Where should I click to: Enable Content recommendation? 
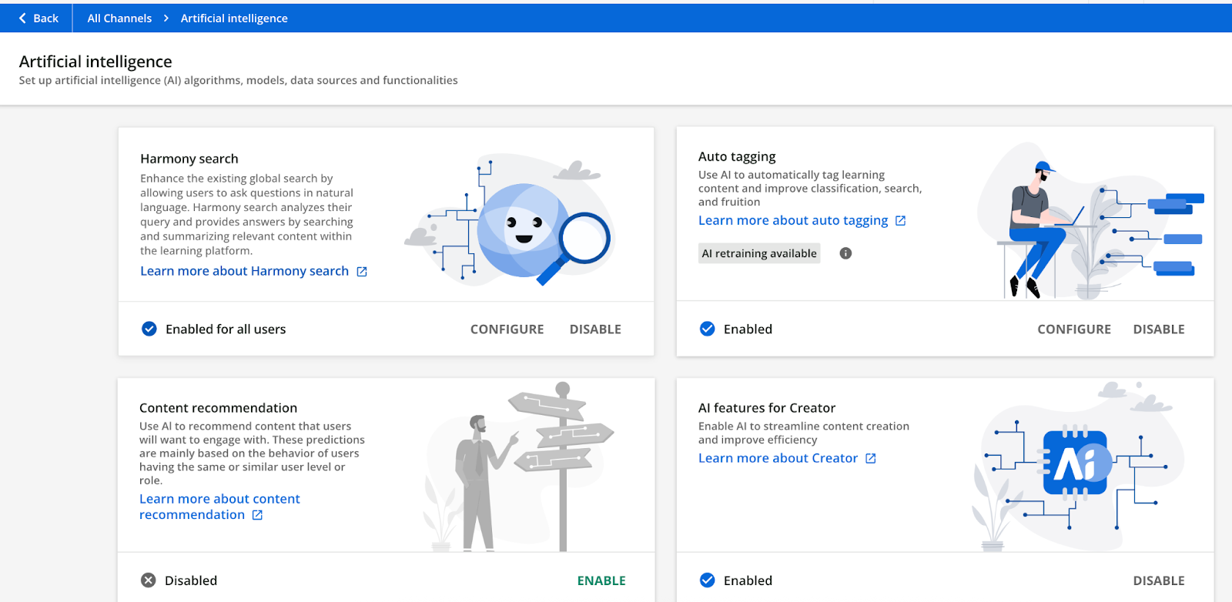coord(601,580)
